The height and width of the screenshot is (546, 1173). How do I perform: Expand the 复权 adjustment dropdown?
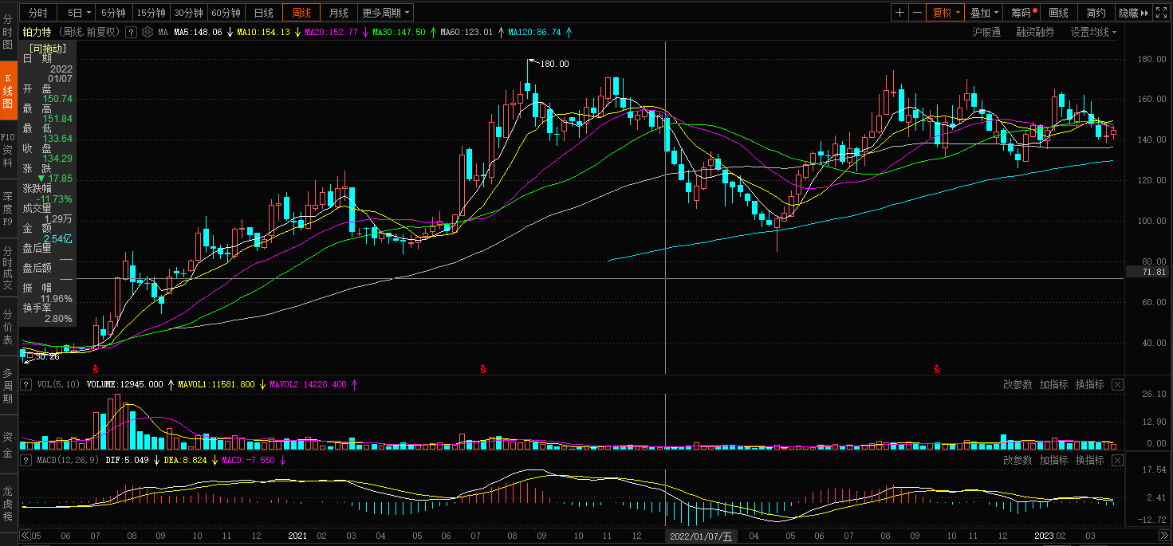945,13
